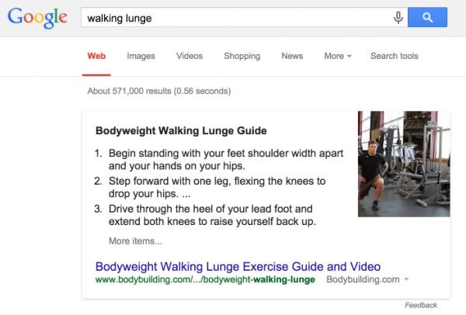Select the Web tab

click(x=96, y=56)
